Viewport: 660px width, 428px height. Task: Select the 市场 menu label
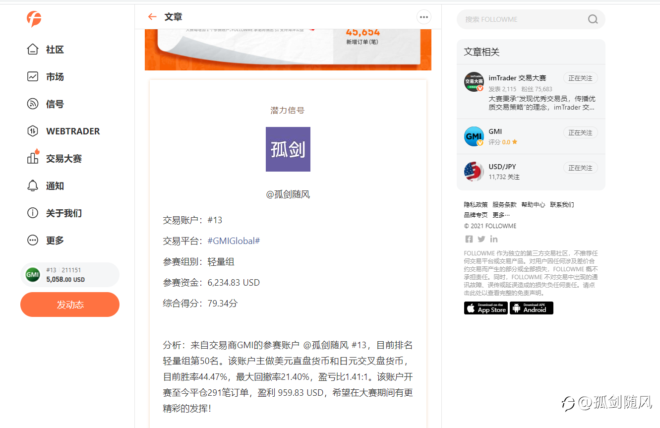point(55,77)
